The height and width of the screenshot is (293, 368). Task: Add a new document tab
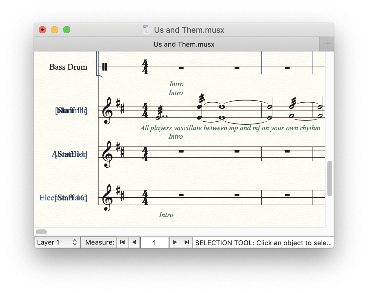coord(327,44)
